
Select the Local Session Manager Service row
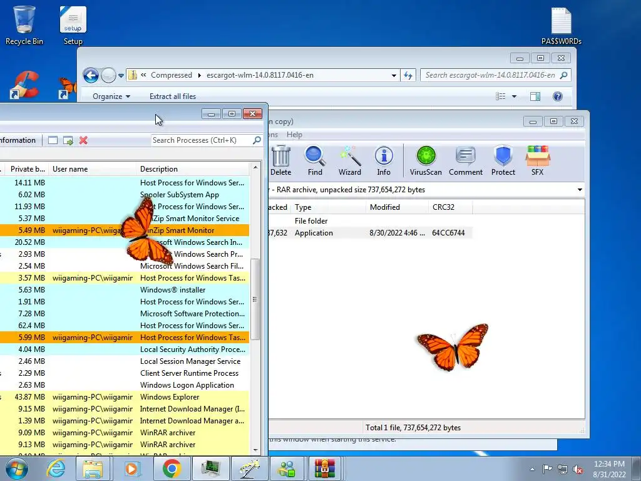point(125,361)
